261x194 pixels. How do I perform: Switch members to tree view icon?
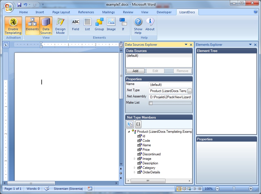coord(130,124)
